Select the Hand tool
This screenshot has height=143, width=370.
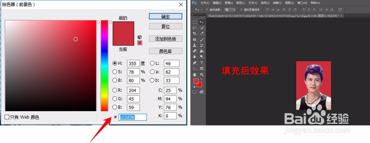[195, 75]
